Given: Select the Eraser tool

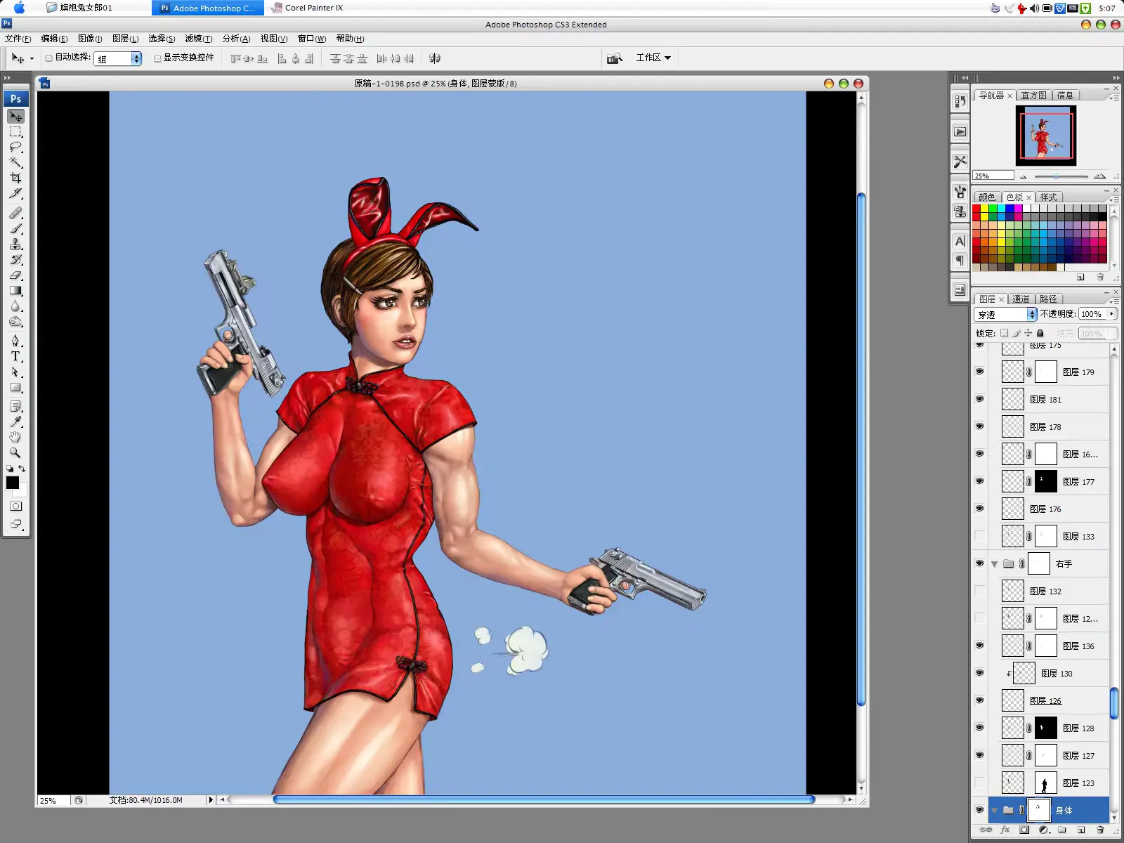Looking at the screenshot, I should coord(15,275).
